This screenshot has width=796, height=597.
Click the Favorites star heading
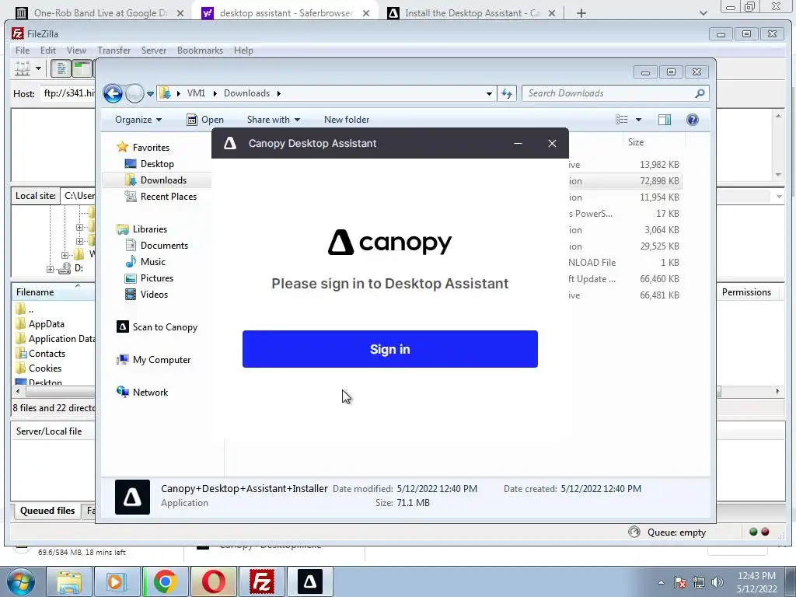[143, 147]
